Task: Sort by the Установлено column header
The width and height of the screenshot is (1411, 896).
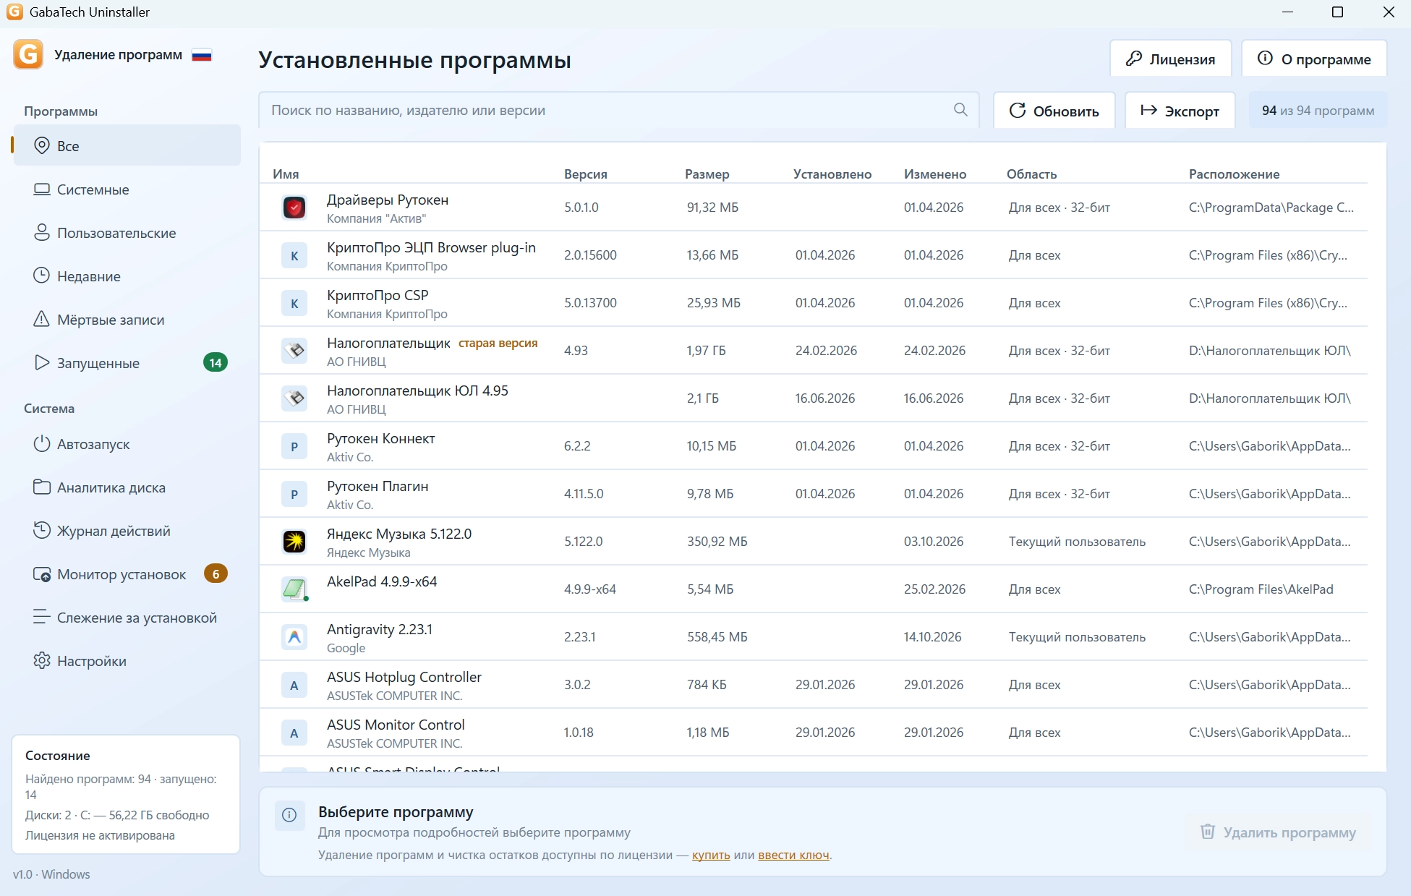Action: click(832, 174)
